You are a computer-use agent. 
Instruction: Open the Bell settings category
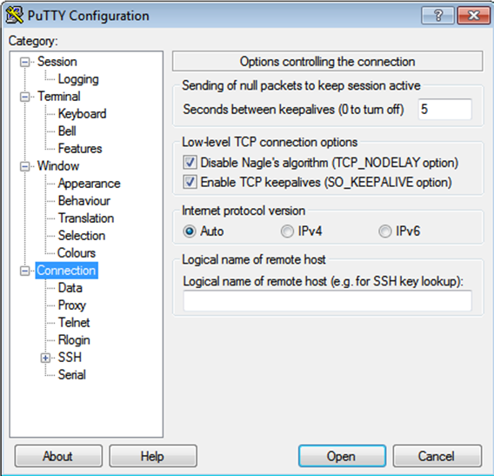67,131
